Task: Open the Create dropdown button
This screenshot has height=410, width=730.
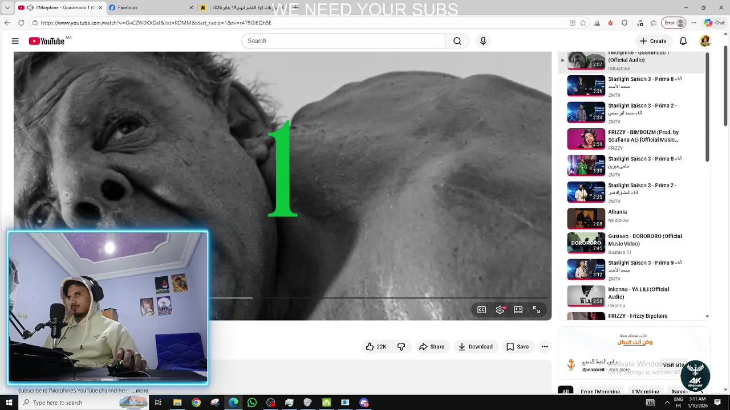Action: [x=653, y=41]
